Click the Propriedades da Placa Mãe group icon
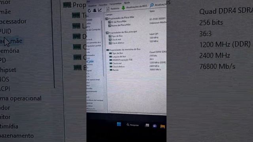 107,19
